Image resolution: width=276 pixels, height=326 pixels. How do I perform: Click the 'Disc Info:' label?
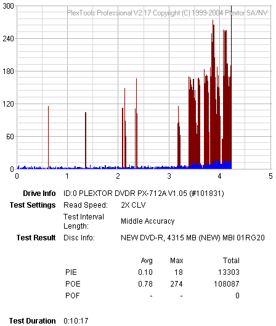pos(79,238)
